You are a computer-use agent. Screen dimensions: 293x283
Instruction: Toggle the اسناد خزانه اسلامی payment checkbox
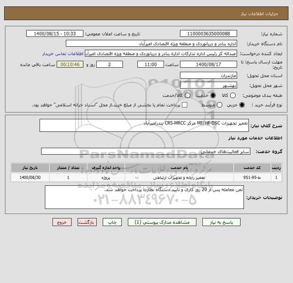click(x=185, y=105)
